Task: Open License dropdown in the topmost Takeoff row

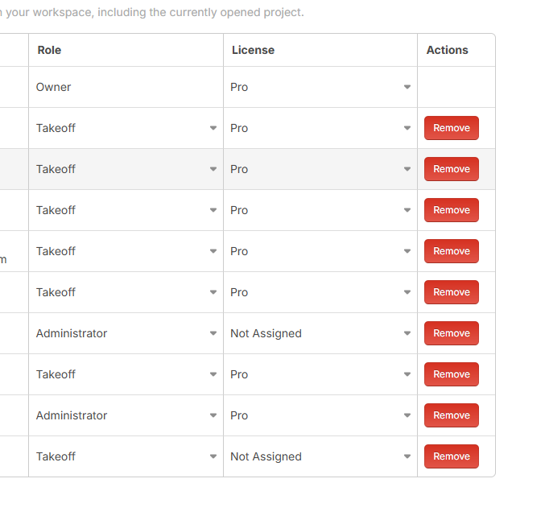Action: coord(320,128)
